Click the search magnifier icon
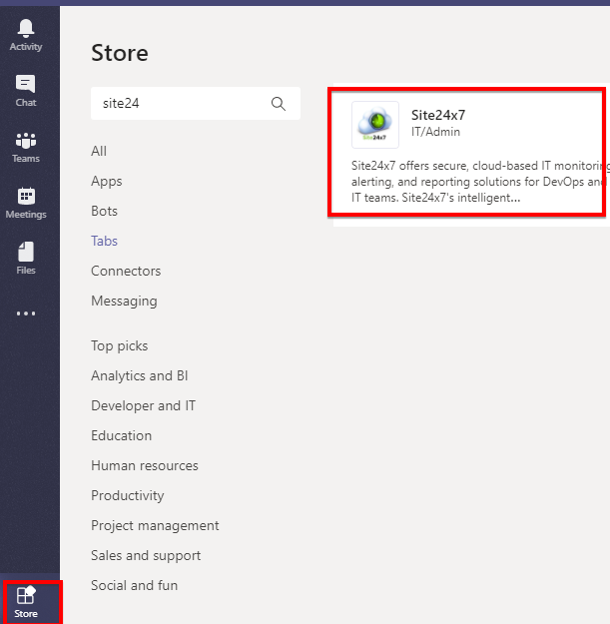 279,104
